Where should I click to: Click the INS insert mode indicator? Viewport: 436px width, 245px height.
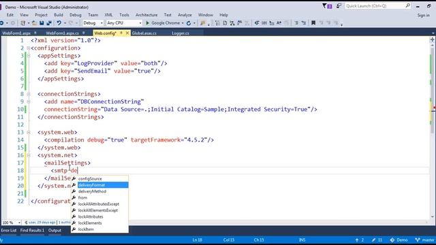pyautogui.click(x=302, y=240)
